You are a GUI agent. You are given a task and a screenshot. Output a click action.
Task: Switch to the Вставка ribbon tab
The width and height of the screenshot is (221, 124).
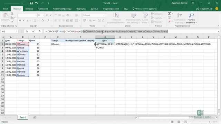click(x=29, y=9)
